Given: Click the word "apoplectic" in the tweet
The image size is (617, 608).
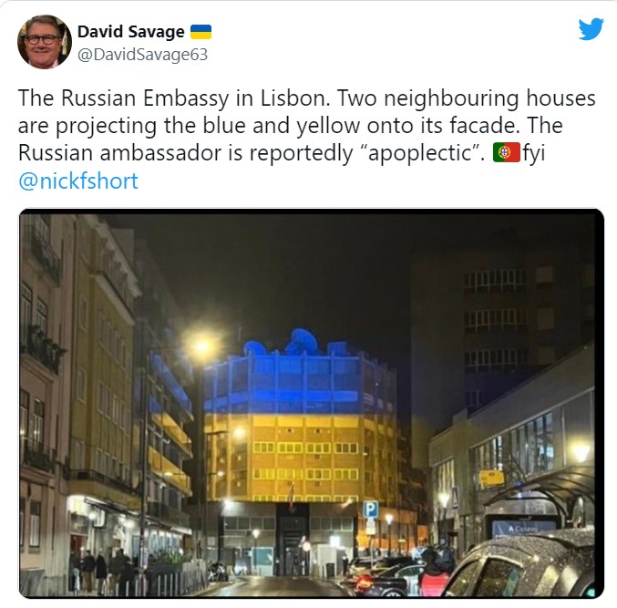Looking at the screenshot, I should coord(419,153).
